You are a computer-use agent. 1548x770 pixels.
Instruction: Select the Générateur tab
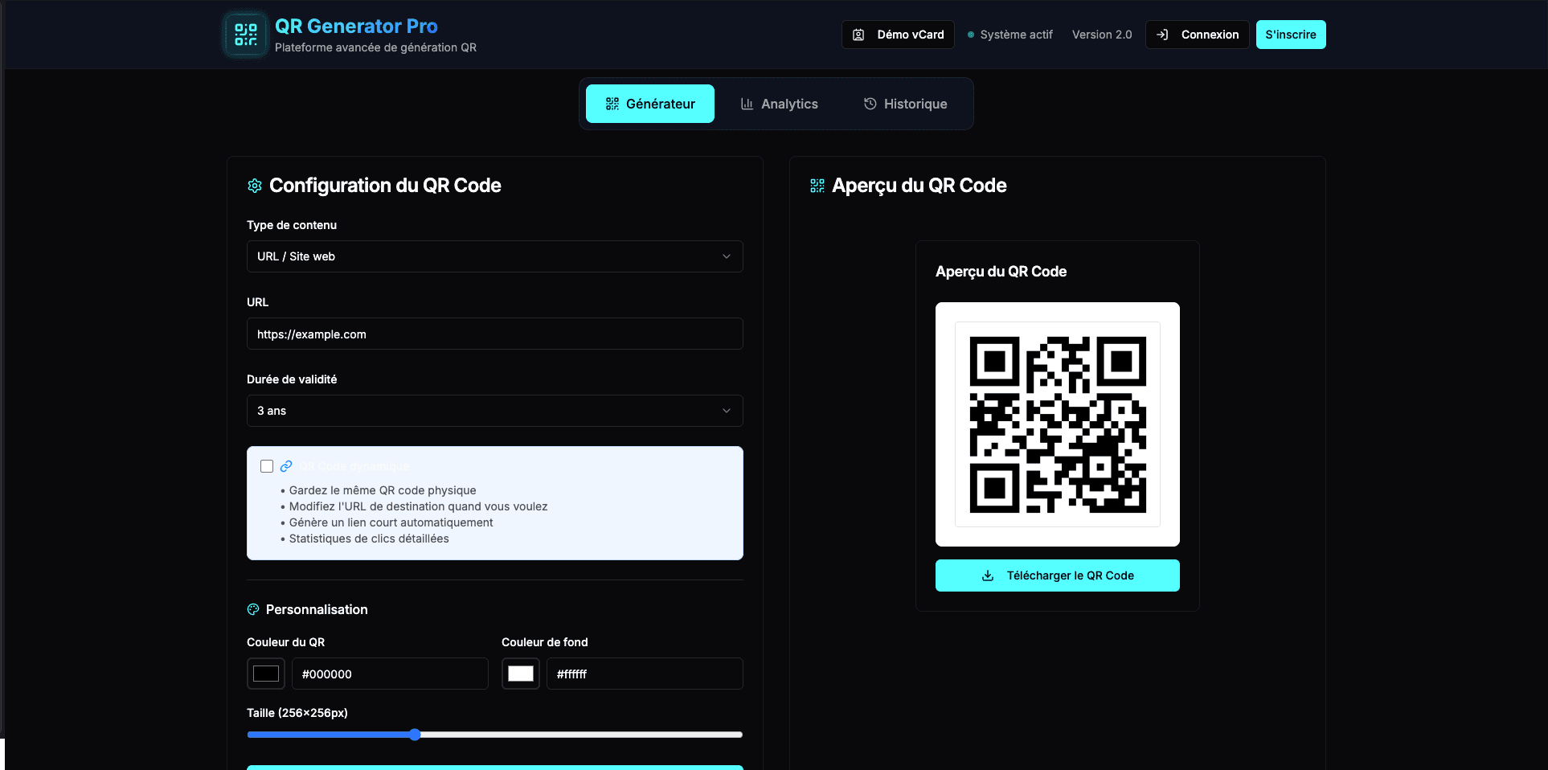(x=649, y=104)
